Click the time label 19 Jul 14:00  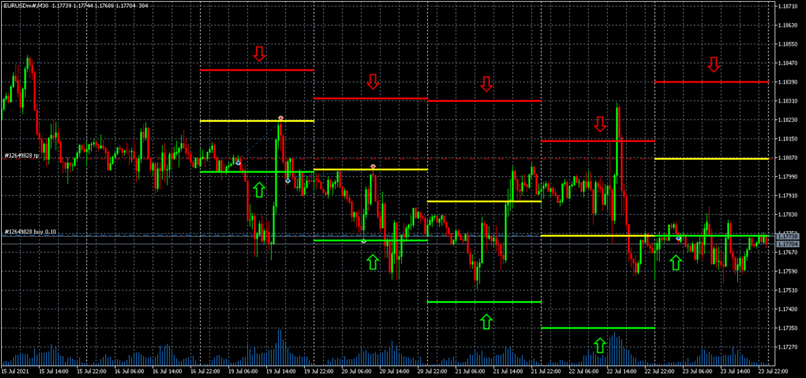pyautogui.click(x=281, y=372)
